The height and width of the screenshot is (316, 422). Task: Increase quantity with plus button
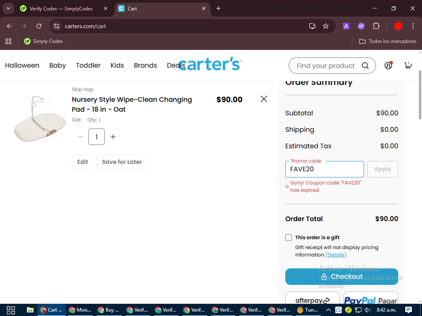pos(113,137)
